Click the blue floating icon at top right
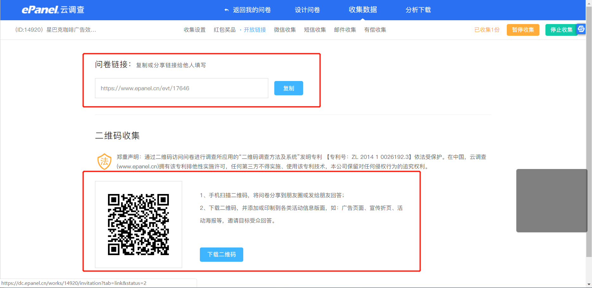Screen dimensions: 592x288 coord(581,29)
